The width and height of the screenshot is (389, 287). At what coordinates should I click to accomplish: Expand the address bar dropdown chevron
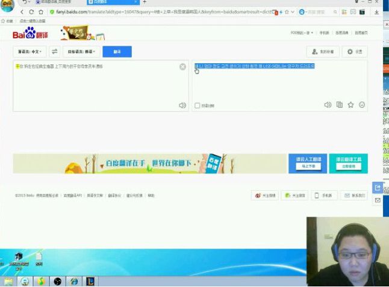point(293,12)
